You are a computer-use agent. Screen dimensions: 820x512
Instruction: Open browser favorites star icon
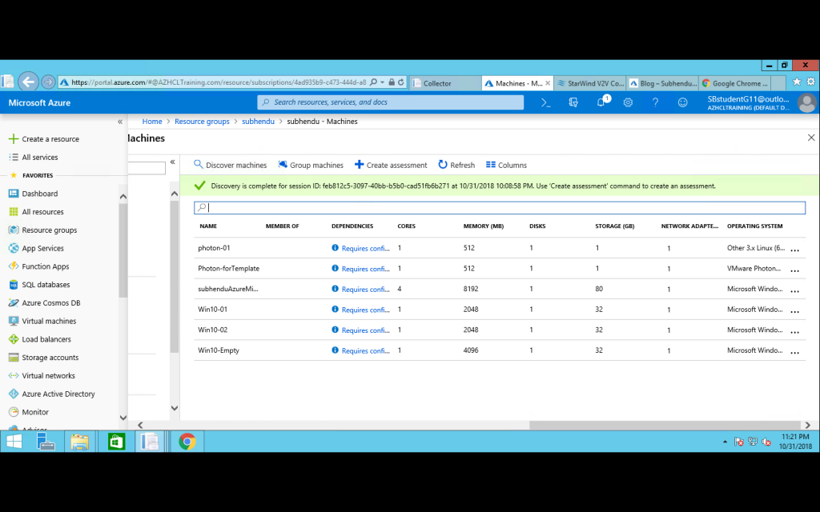(797, 82)
